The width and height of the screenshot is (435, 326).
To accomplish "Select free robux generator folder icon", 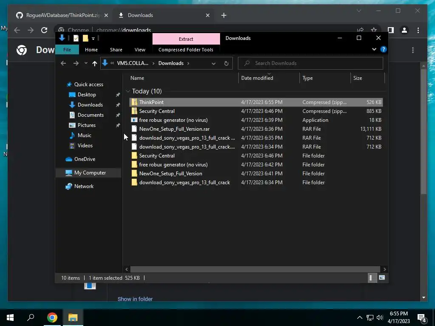I will click(x=134, y=165).
